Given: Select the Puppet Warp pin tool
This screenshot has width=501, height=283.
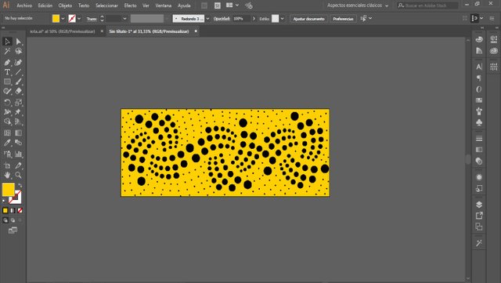Looking at the screenshot, I should click(x=19, y=112).
